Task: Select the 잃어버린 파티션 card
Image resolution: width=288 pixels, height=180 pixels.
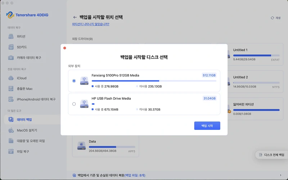Action: (x=255, y=109)
